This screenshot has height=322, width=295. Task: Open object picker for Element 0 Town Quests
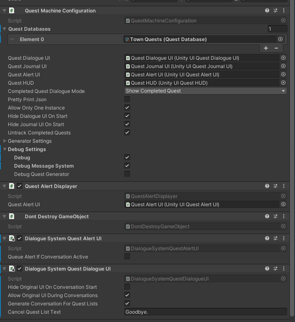pyautogui.click(x=280, y=39)
